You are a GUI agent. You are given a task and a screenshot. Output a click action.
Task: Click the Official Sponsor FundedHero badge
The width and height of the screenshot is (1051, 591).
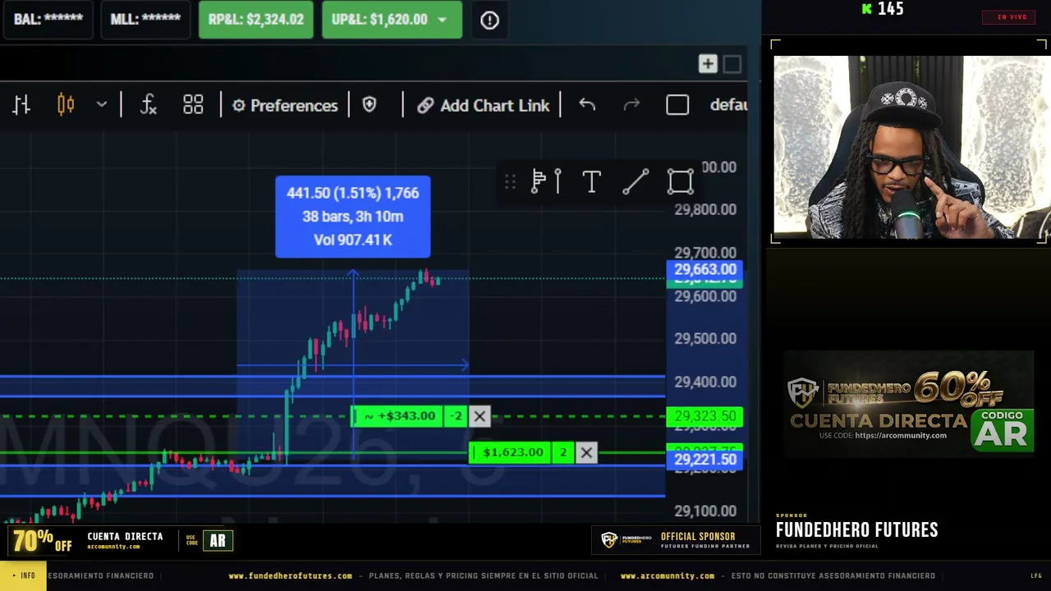point(675,540)
